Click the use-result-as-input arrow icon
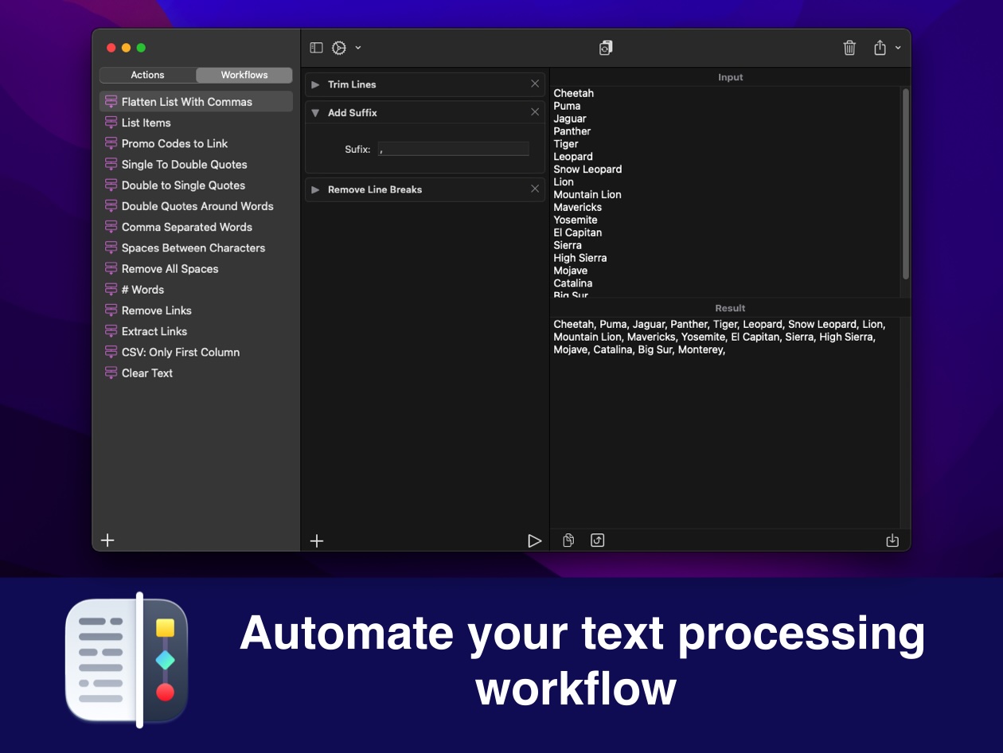Image resolution: width=1003 pixels, height=753 pixels. [x=598, y=540]
